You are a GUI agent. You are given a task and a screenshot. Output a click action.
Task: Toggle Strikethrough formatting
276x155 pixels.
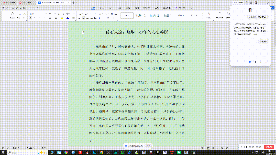pos(45,18)
